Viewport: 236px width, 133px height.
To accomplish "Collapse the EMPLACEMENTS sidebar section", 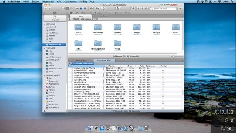I will (45, 75).
